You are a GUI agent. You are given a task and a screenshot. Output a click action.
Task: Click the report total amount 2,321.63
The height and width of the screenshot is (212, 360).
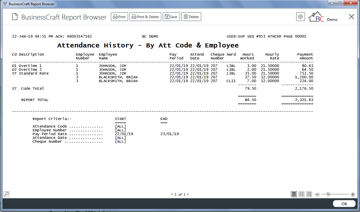point(304,100)
